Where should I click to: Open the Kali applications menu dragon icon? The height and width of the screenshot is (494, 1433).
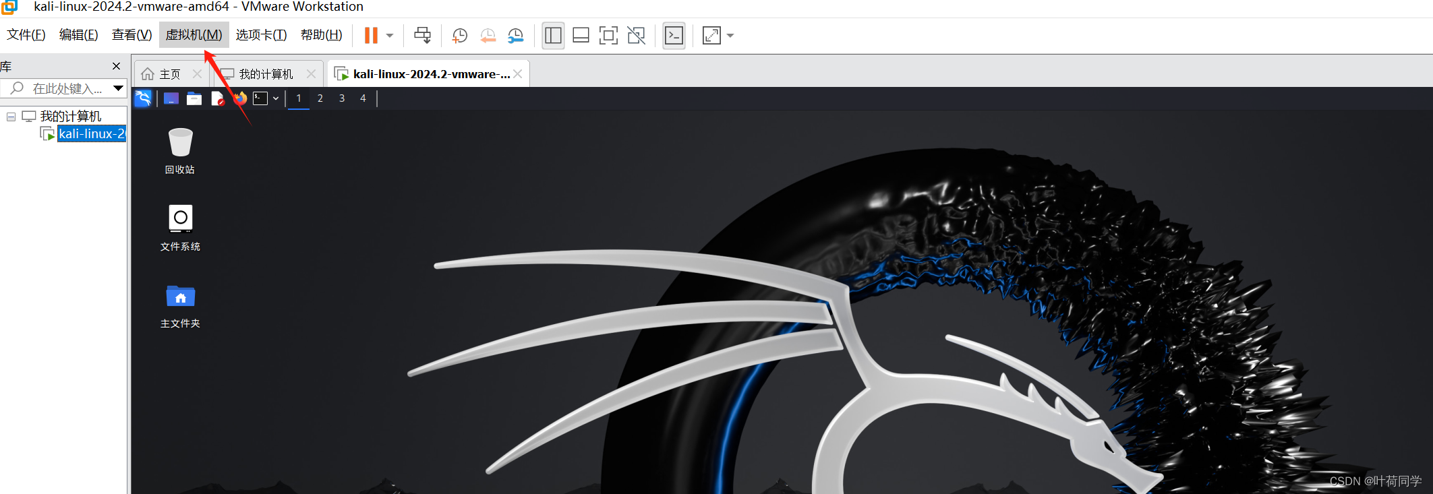click(x=143, y=98)
